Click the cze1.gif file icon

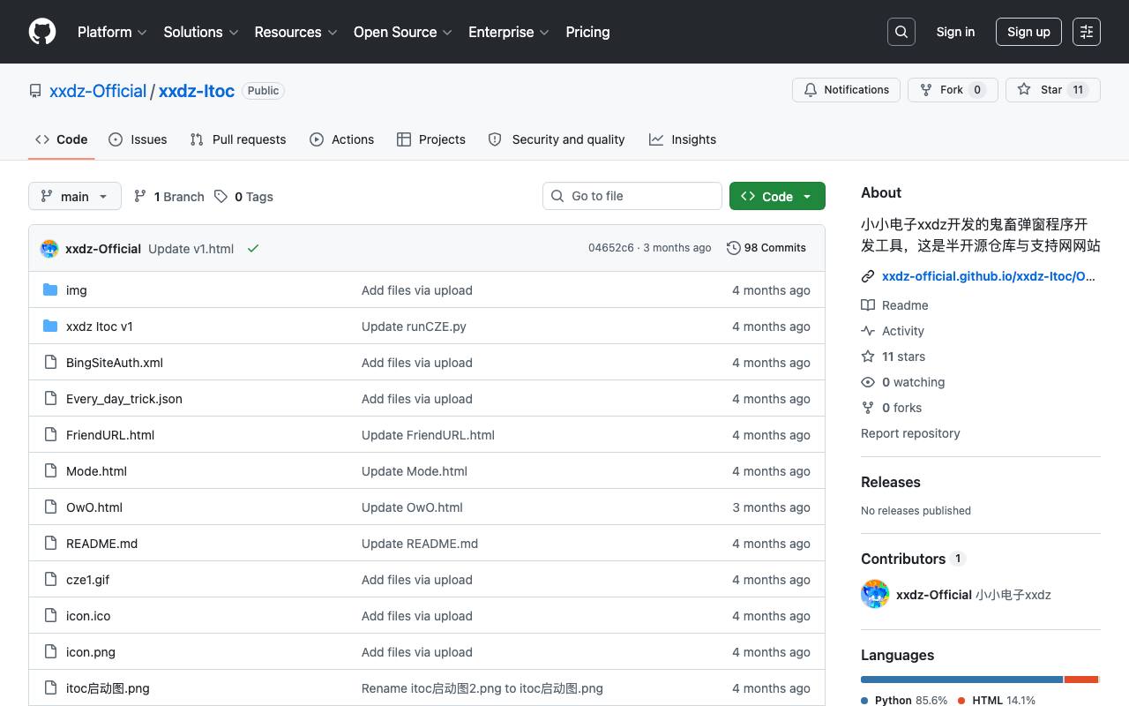pyautogui.click(x=50, y=580)
